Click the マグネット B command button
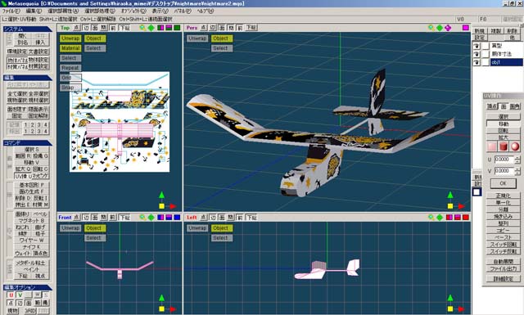The image size is (524, 315). click(x=31, y=220)
